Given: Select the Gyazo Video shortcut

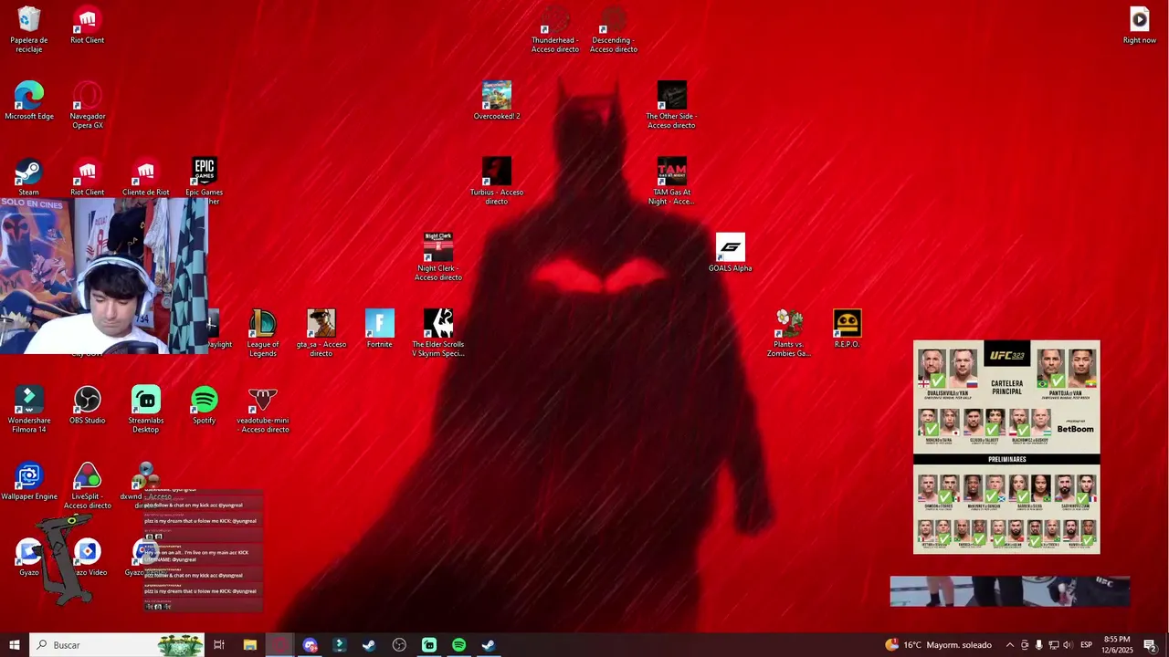Looking at the screenshot, I should coord(88,558).
